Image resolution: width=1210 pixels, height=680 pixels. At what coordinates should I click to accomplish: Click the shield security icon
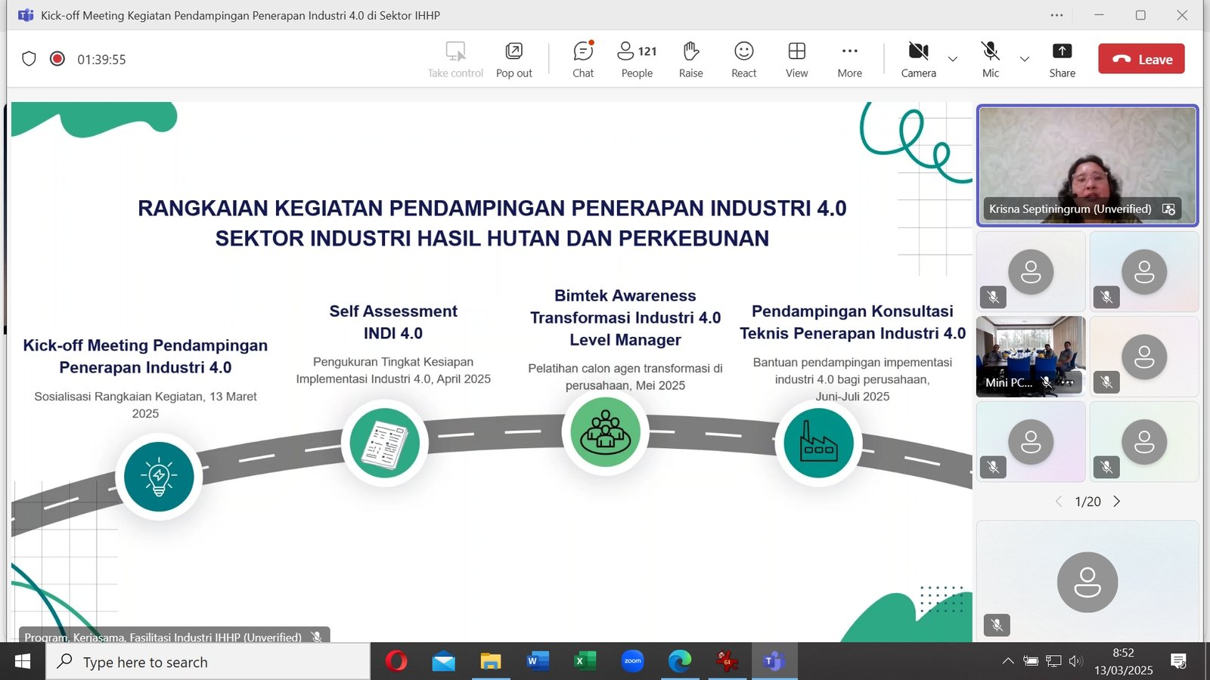[29, 59]
